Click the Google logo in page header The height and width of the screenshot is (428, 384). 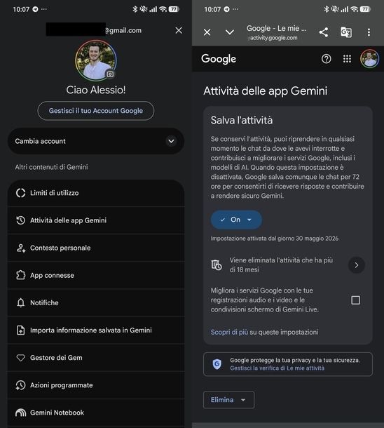219,59
